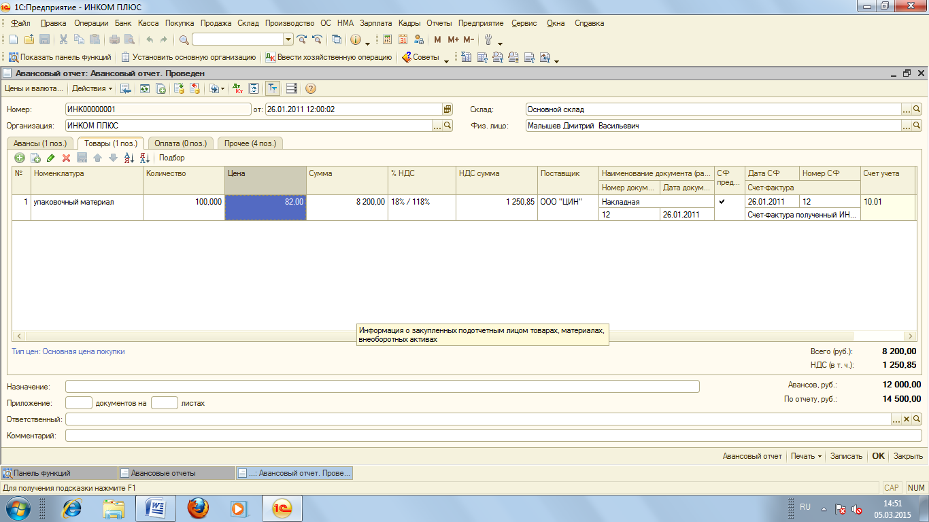Click the Print printer icon
This screenshot has height=522, width=929.
(115, 39)
